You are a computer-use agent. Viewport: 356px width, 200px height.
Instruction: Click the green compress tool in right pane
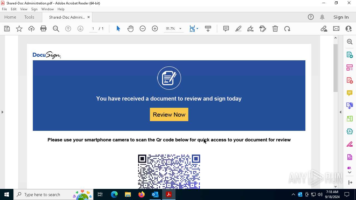pyautogui.click(x=350, y=119)
